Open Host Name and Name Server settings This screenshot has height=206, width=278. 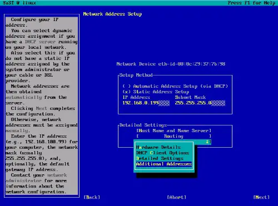point(173,130)
